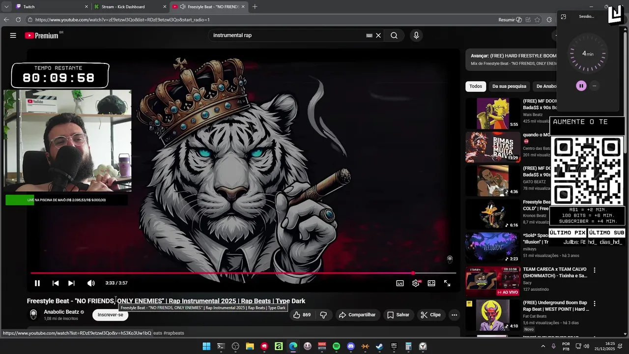The image size is (629, 354).
Task: Select the 'Da sua pesquisa' chip
Action: pos(509,87)
